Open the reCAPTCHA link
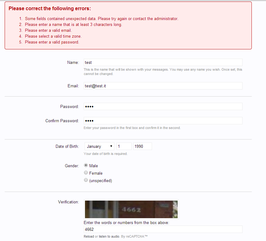The image size is (266, 241). pyautogui.click(x=137, y=237)
